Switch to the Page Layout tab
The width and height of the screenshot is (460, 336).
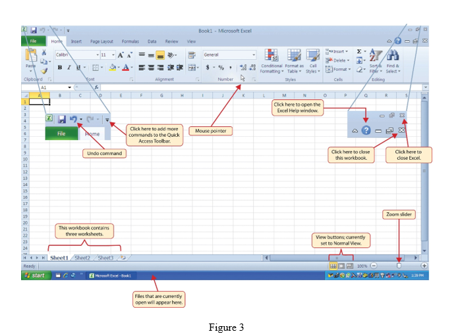(101, 41)
